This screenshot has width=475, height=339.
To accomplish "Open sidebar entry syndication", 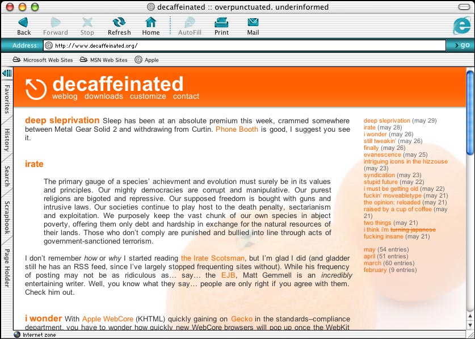I will coord(379,175).
